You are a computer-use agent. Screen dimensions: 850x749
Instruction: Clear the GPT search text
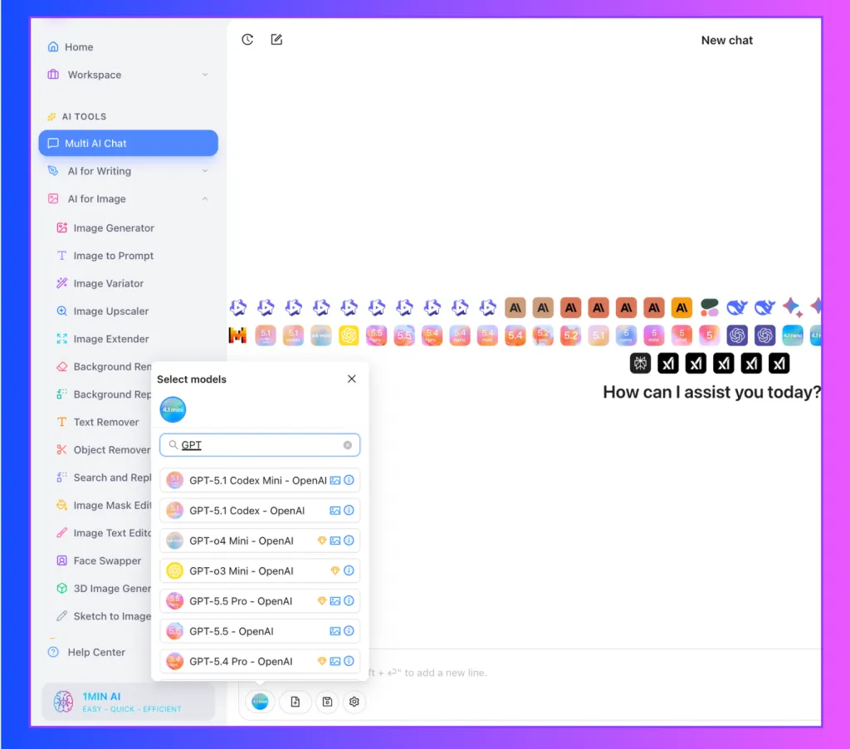coord(348,445)
